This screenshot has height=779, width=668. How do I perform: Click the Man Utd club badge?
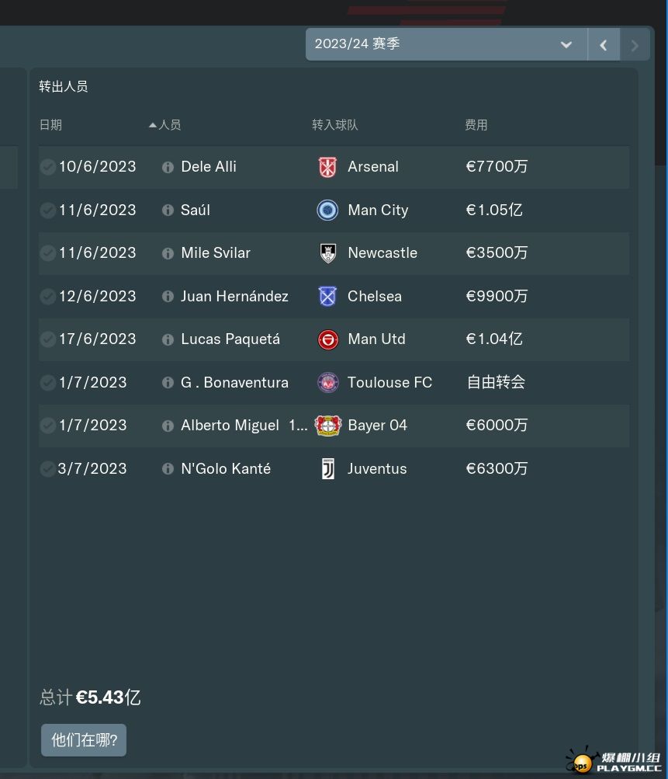tap(327, 339)
